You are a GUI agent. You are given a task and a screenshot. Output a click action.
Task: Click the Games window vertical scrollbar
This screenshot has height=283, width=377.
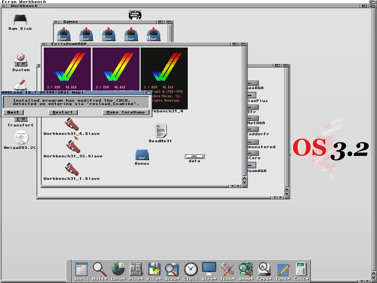[x=170, y=33]
